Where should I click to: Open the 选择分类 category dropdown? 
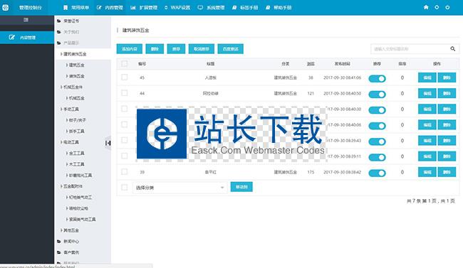[x=180, y=188]
